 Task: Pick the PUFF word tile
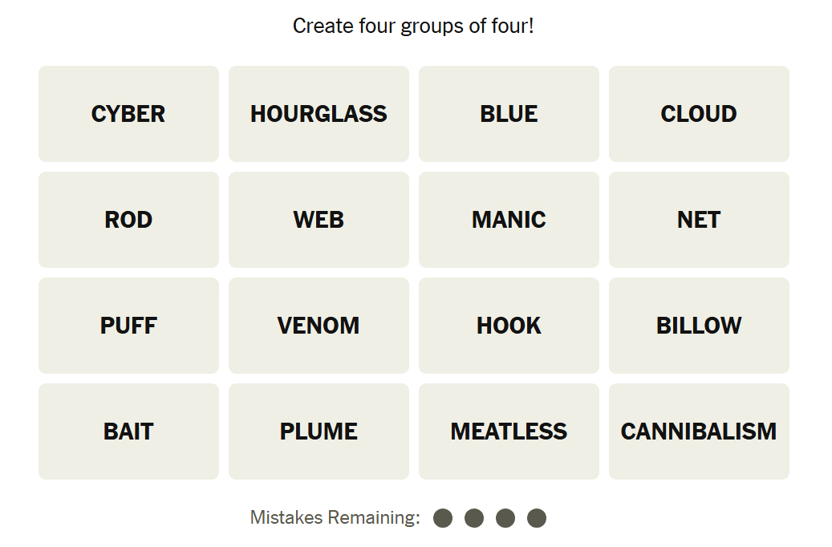[x=128, y=326]
